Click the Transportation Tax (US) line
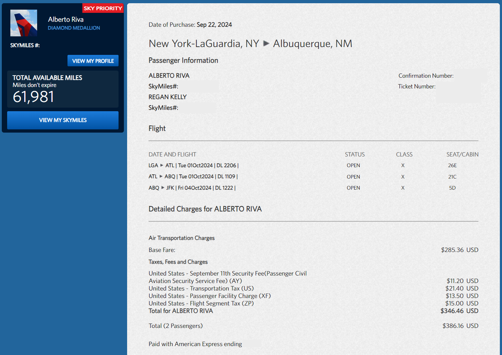The width and height of the screenshot is (502, 355). 201,288
